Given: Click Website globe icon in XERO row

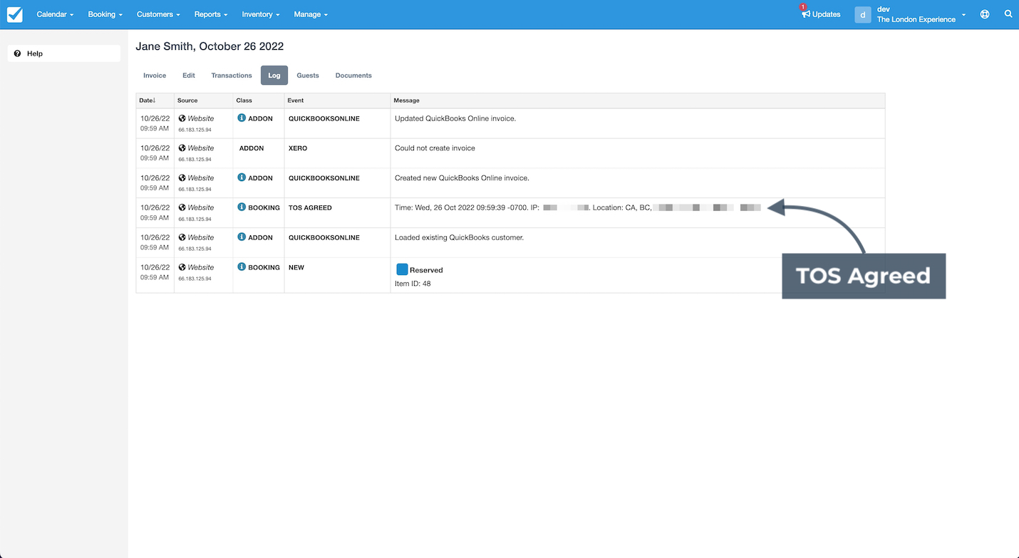Looking at the screenshot, I should (x=182, y=148).
